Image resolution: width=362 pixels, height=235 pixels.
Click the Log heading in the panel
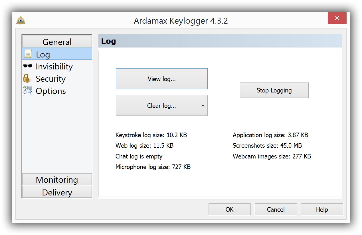click(x=108, y=41)
